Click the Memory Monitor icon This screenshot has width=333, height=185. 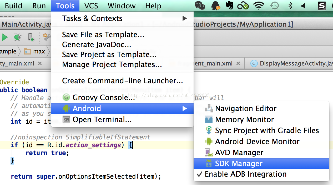pyautogui.click(x=209, y=119)
